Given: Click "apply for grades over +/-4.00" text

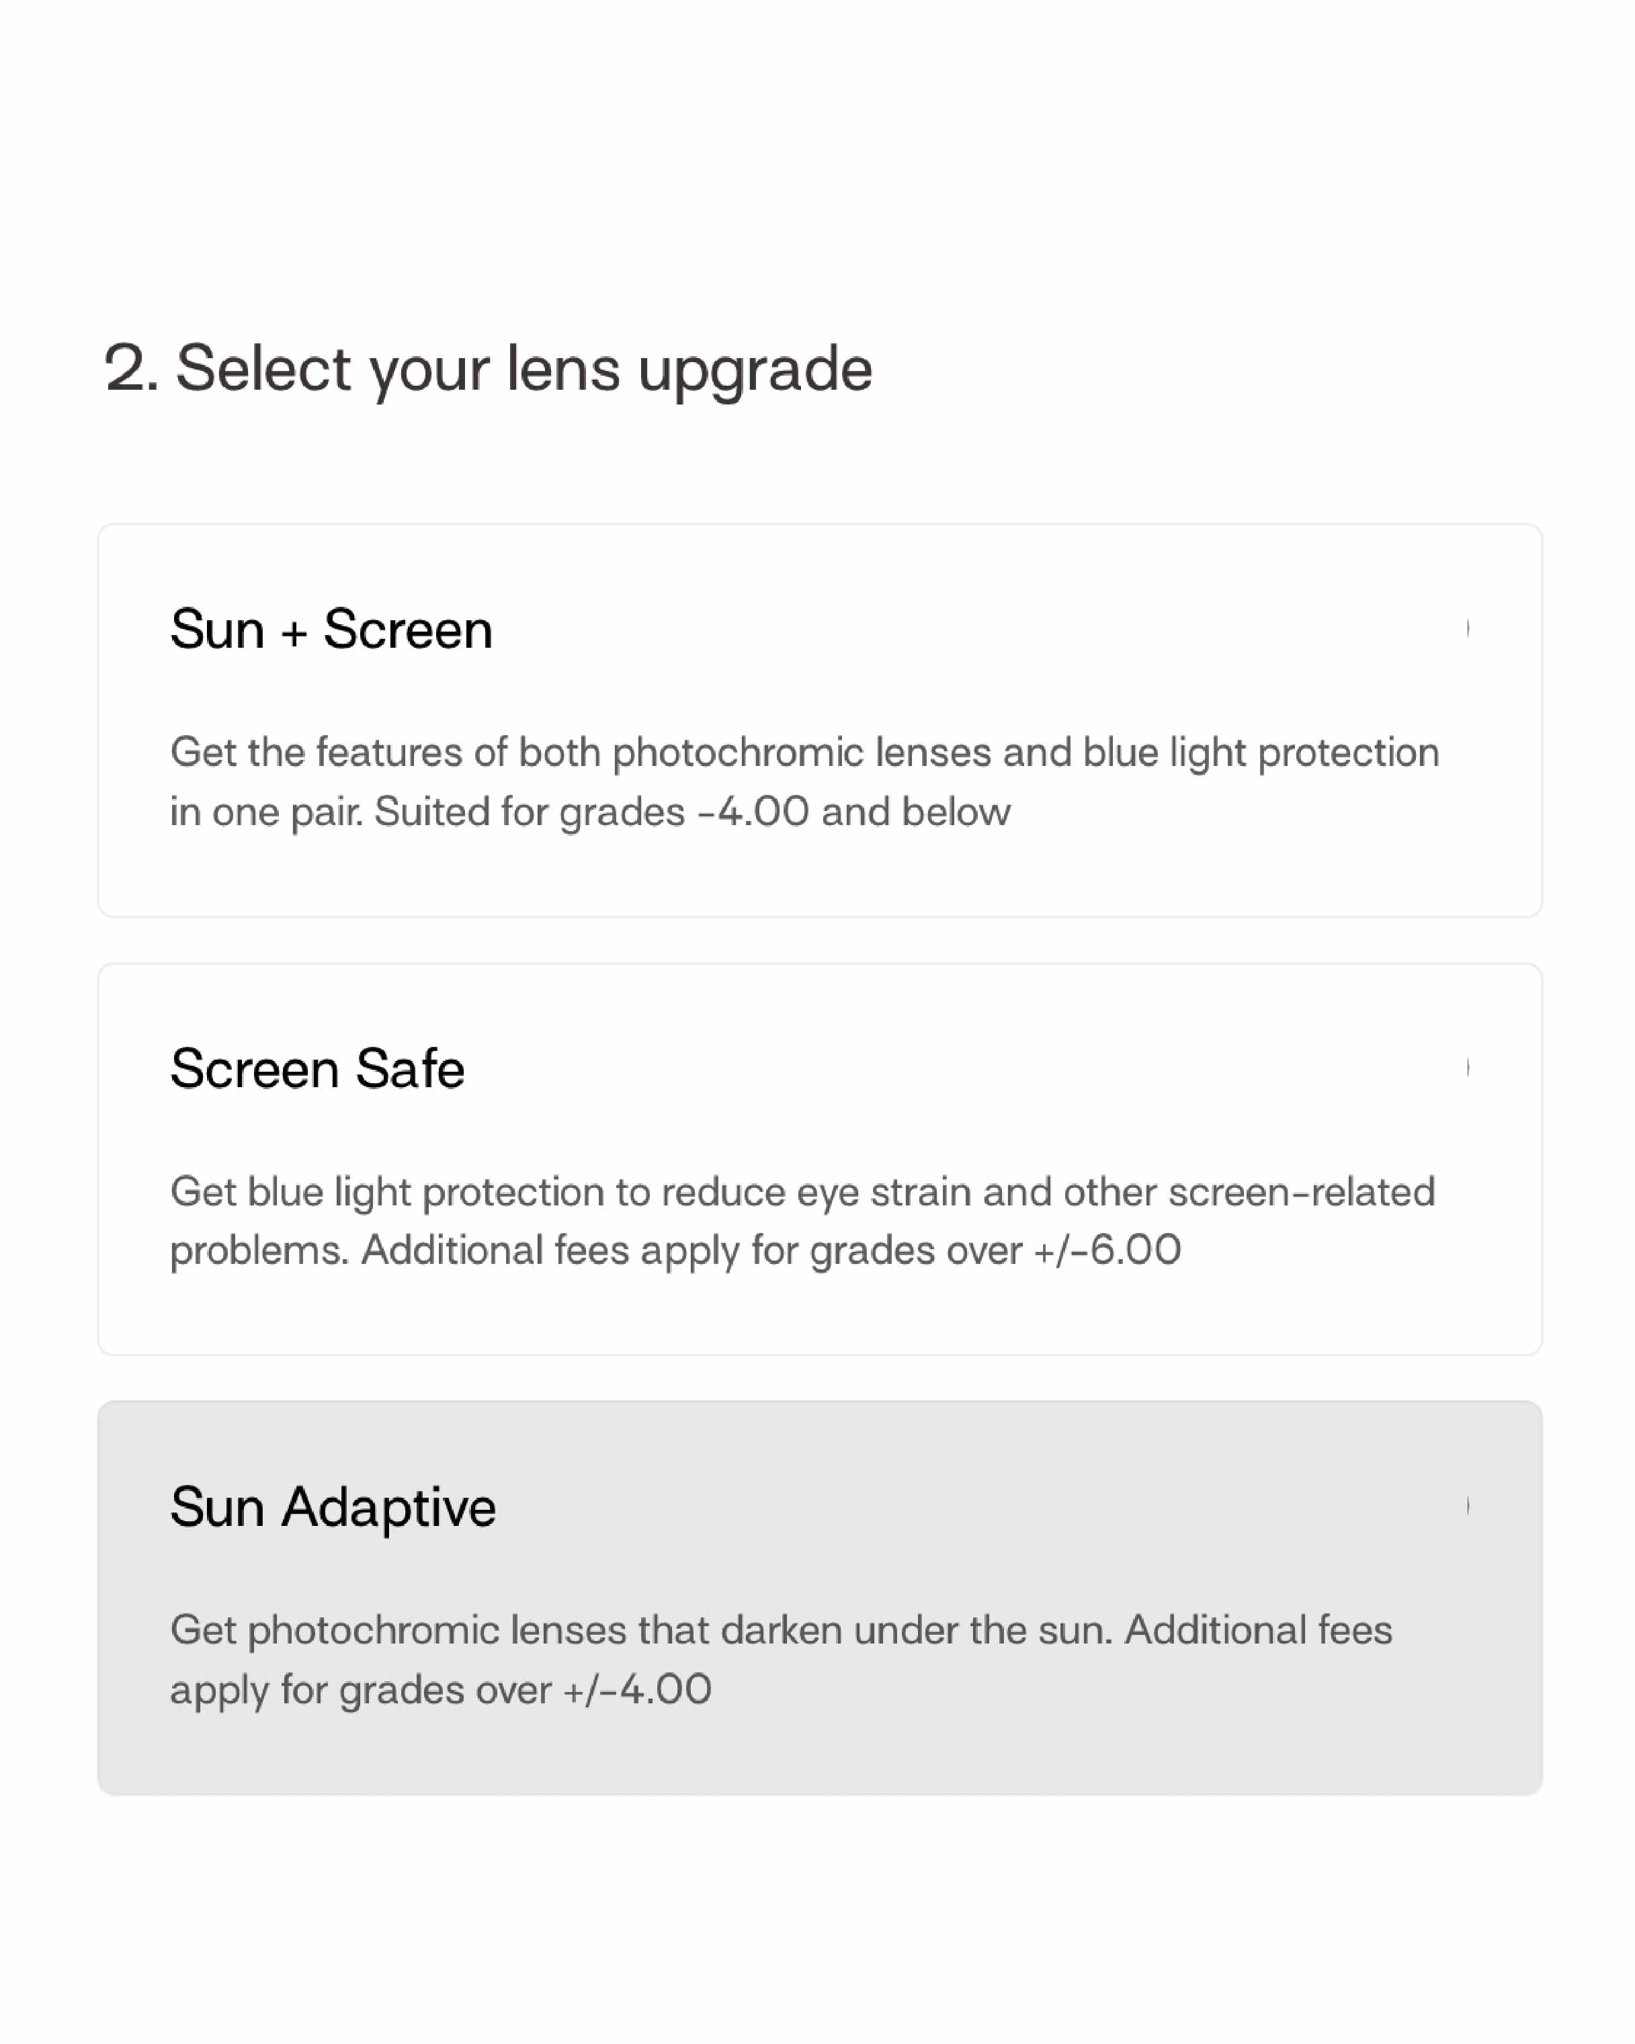Looking at the screenshot, I should pyautogui.click(x=440, y=1691).
